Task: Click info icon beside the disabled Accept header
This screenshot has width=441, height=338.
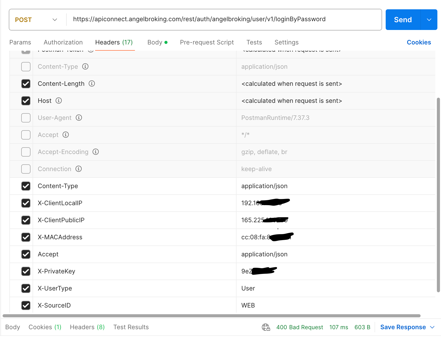Action: (66, 135)
